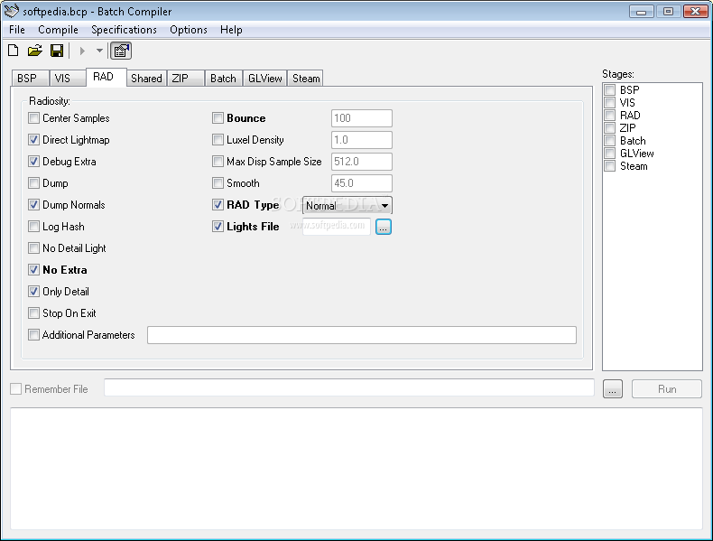This screenshot has width=713, height=541.
Task: Switch to the Batch tab
Action: coord(224,79)
